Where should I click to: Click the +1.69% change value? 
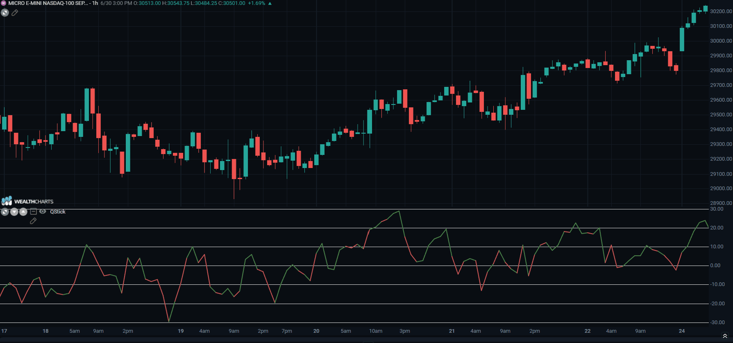click(256, 3)
